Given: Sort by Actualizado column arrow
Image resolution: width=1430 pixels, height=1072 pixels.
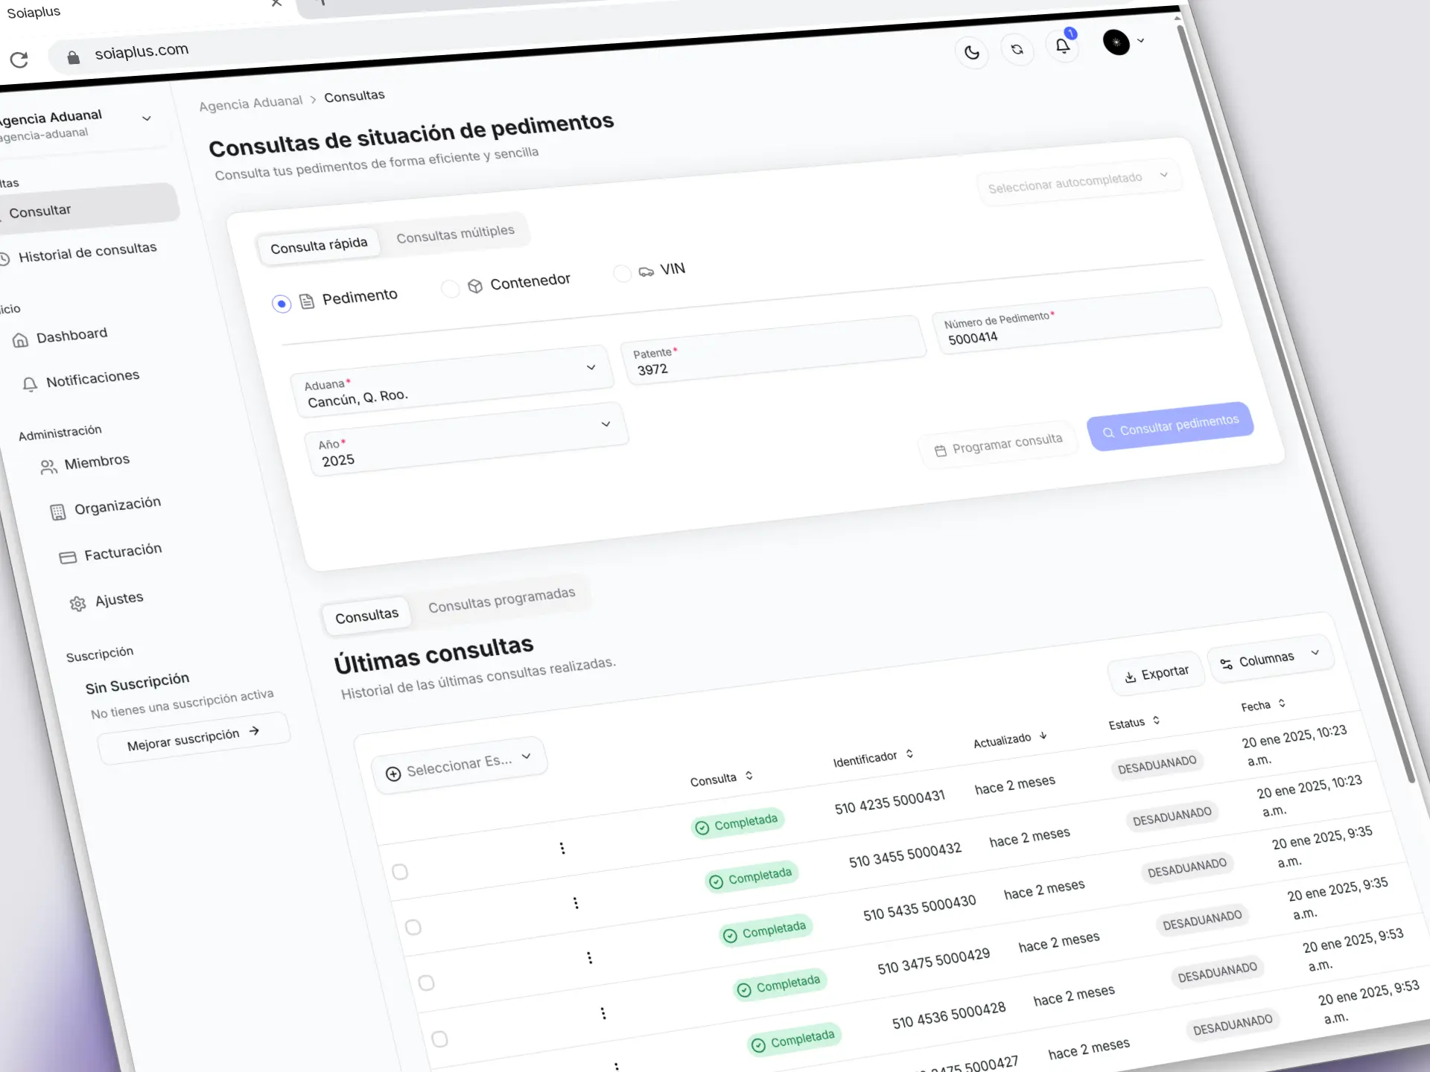Looking at the screenshot, I should (x=1043, y=736).
